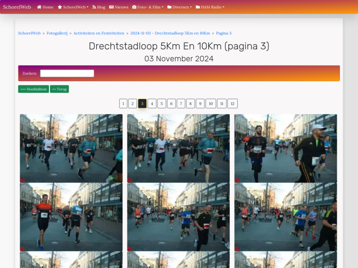This screenshot has width=358, height=268.
Task: Open the Blog menu item
Action: point(98,7)
